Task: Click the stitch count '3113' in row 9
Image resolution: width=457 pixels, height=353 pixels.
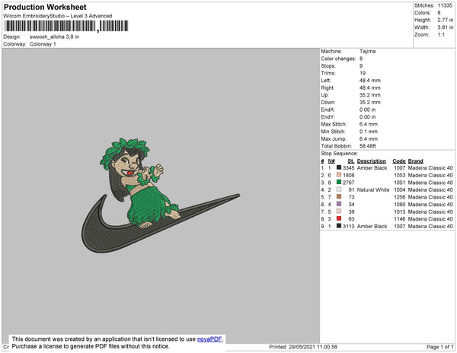Action: point(349,226)
